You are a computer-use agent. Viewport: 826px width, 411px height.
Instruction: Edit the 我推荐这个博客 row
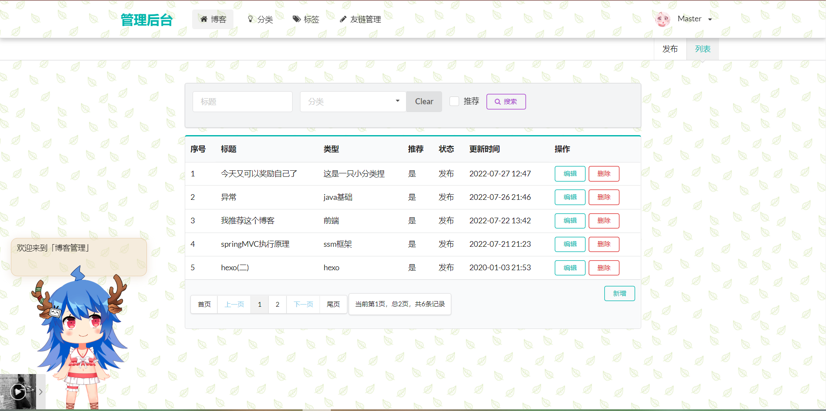[x=570, y=221]
